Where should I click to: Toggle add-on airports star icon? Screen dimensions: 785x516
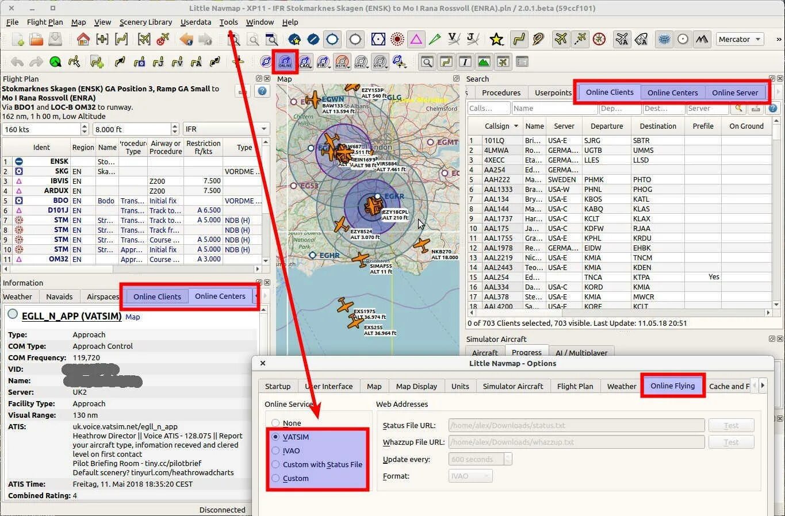tap(294, 40)
